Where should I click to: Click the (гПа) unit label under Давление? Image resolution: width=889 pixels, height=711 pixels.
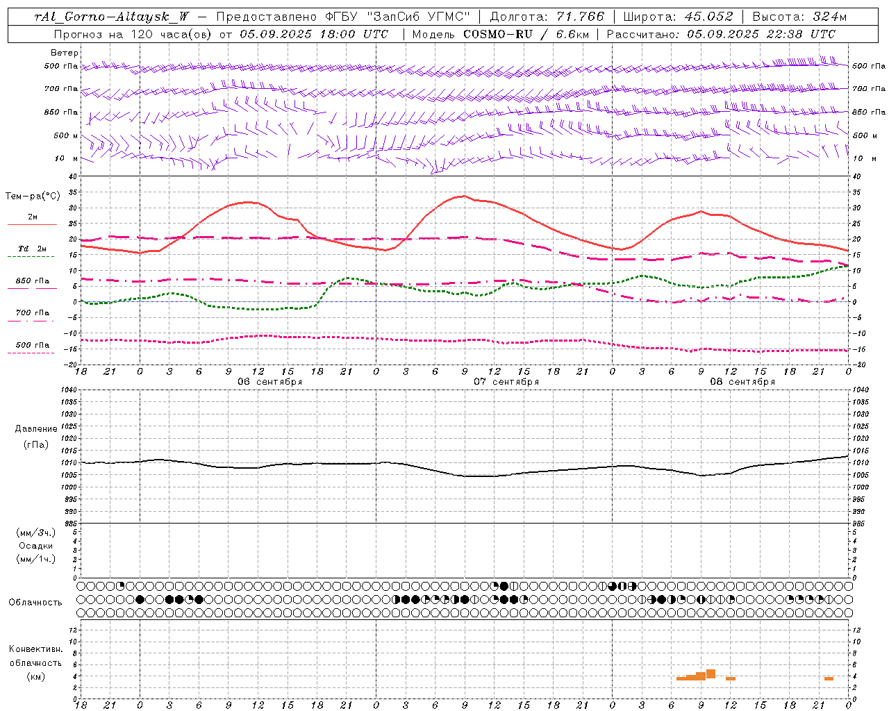(x=36, y=444)
